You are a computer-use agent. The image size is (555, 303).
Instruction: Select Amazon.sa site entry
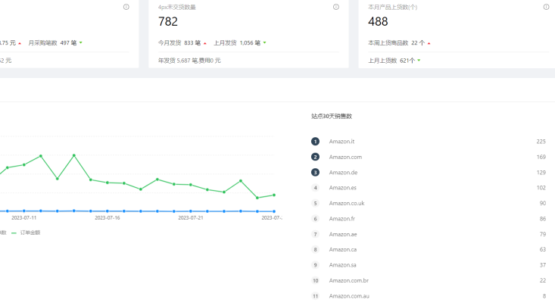click(x=342, y=265)
